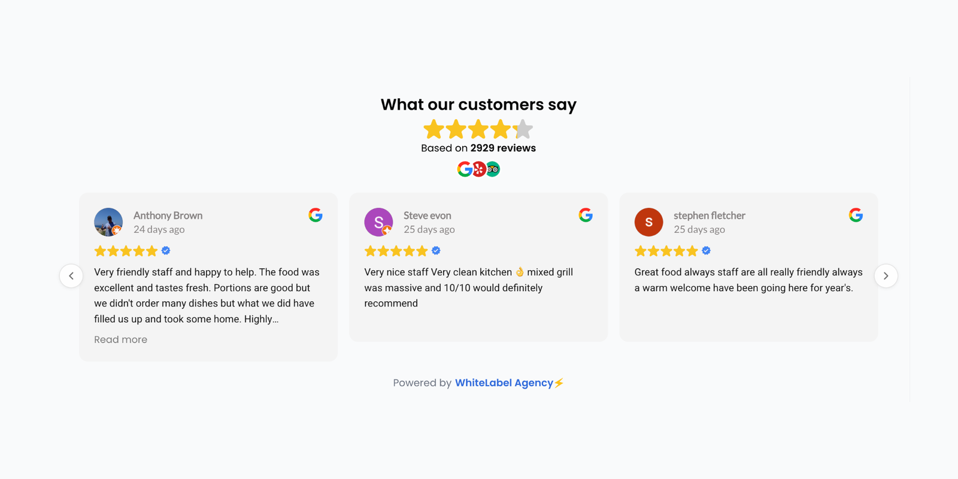The image size is (958, 479).
Task: Click the stephen fletcher reviewer name
Action: [709, 216]
